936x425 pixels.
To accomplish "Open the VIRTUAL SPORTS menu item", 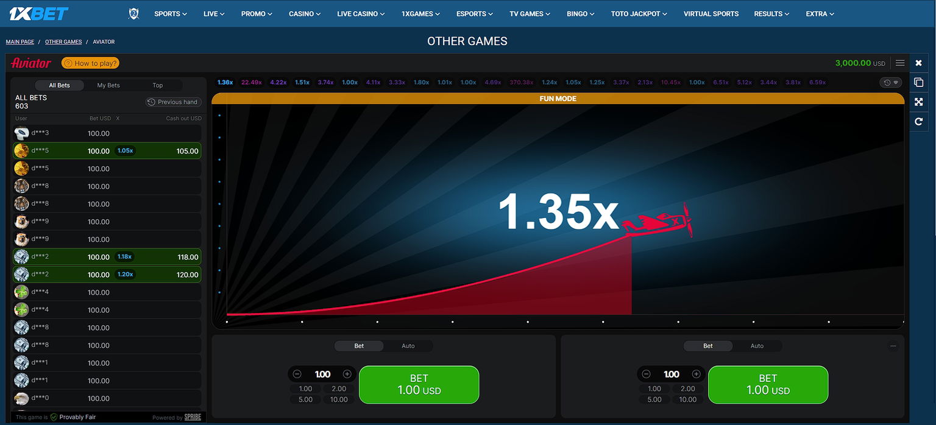I will 711,13.
